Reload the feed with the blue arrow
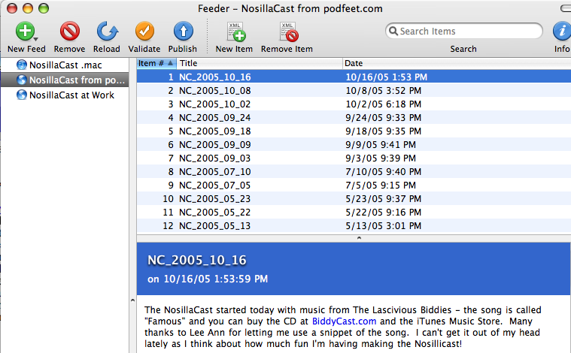 point(107,32)
